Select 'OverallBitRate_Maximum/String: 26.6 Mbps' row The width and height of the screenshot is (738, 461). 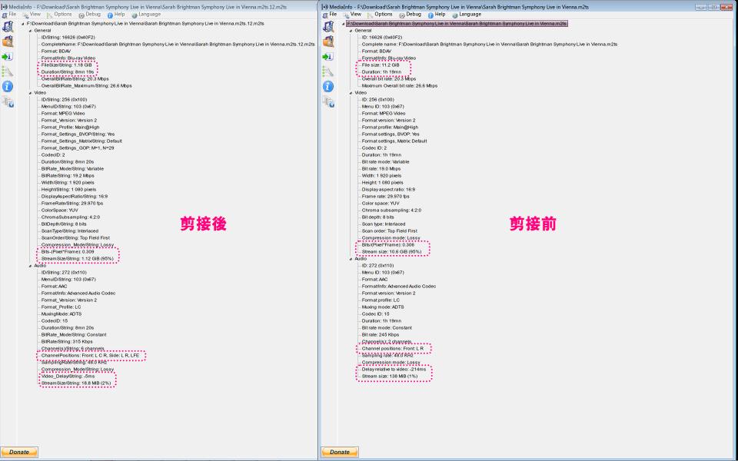coord(86,85)
